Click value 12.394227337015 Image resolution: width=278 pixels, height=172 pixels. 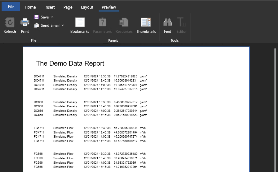(125, 89)
